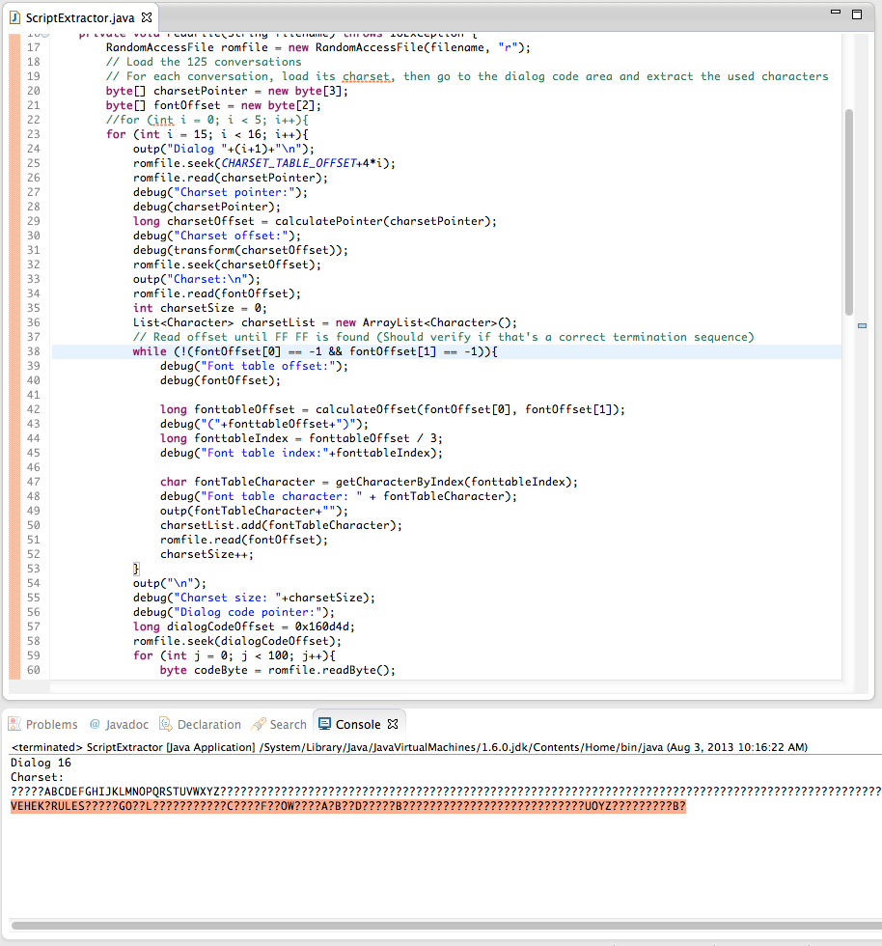Click line number 53 in the gutter

[34, 569]
